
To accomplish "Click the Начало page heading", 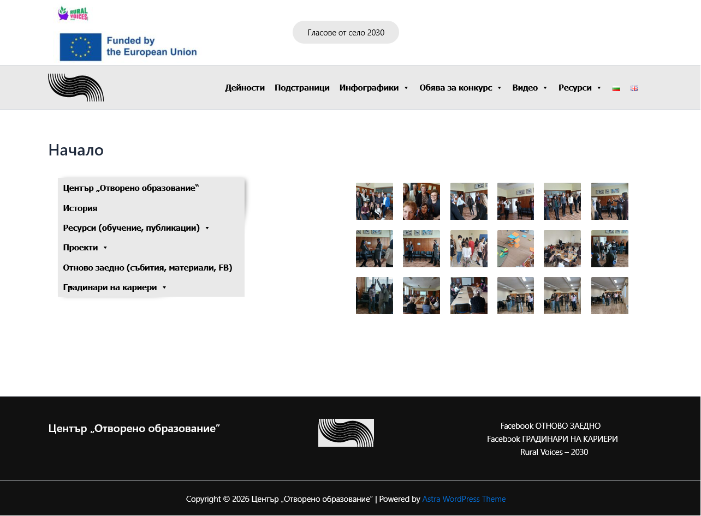I will pos(76,150).
